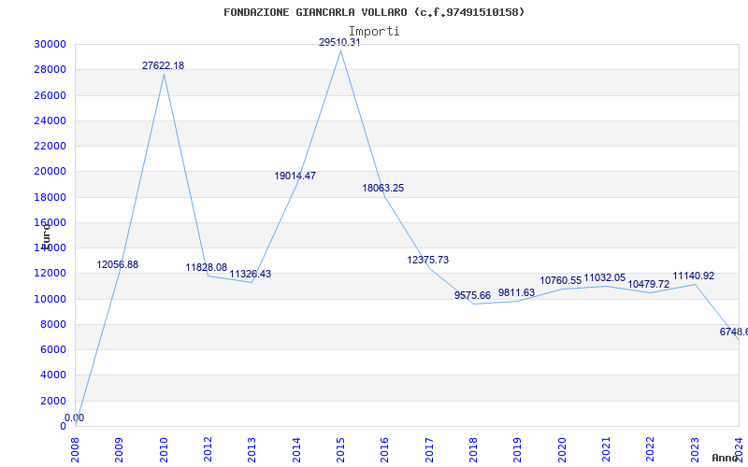Click the 2013 x-axis year label
Viewport: 748px width, 467px height.
coord(252,450)
